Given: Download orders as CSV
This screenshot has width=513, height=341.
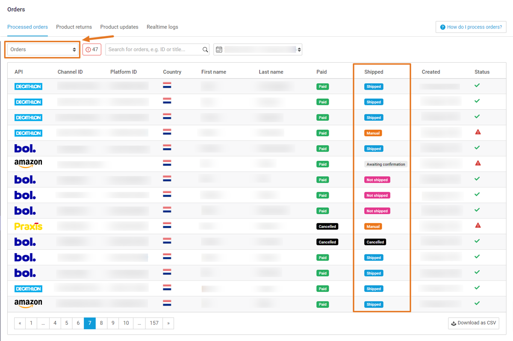Looking at the screenshot, I should [x=473, y=323].
